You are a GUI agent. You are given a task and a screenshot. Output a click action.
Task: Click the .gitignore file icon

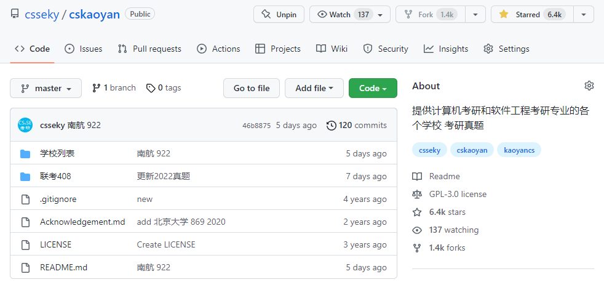25,199
